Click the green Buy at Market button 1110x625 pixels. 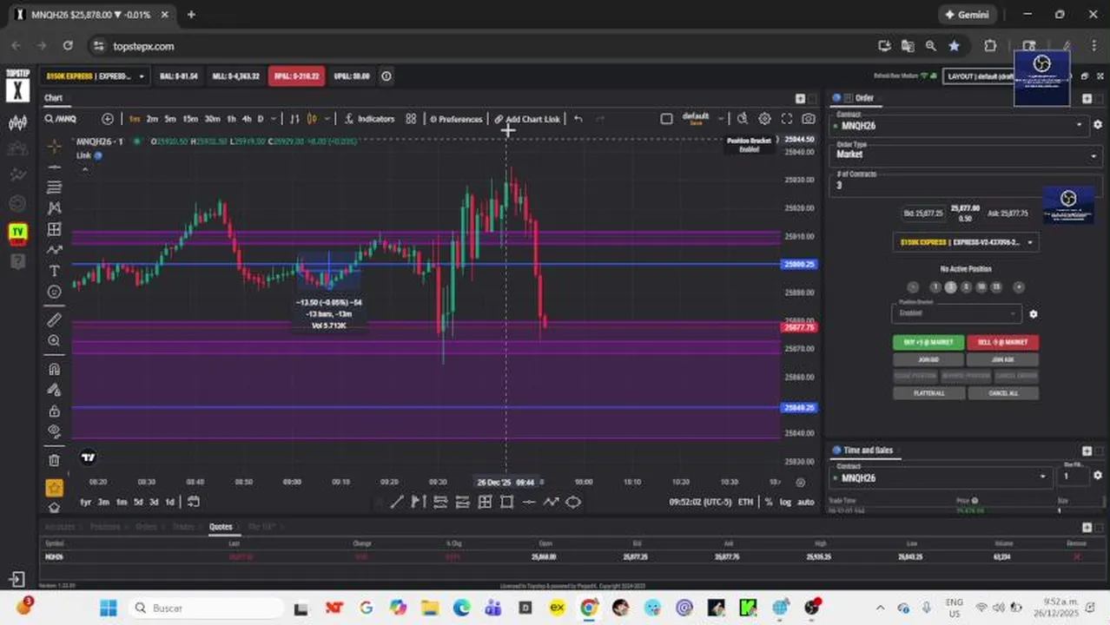(x=928, y=342)
